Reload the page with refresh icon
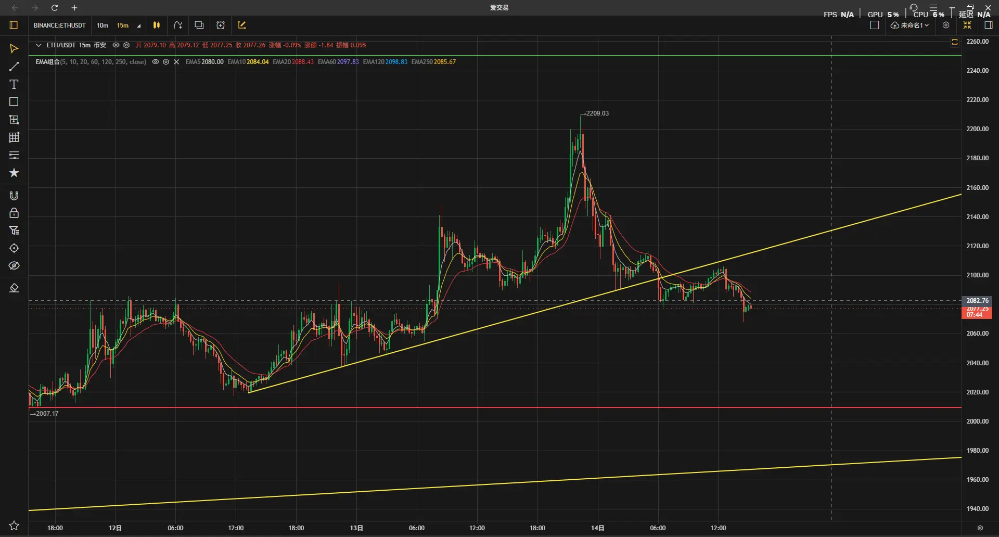 click(x=55, y=8)
